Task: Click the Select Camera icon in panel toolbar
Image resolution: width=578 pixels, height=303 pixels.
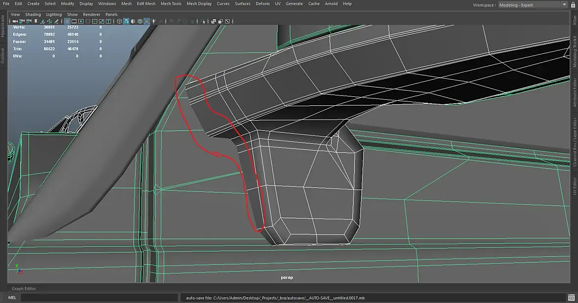Action: [15, 22]
